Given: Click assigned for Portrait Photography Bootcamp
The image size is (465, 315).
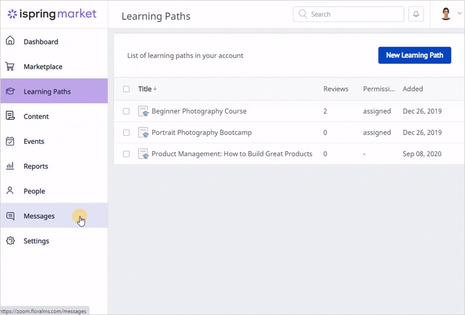Looking at the screenshot, I should coord(377,133).
